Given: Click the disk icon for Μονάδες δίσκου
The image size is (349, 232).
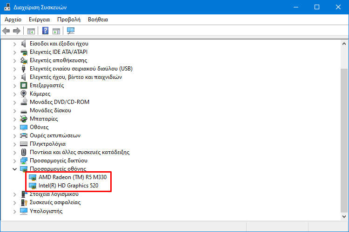Looking at the screenshot, I should (x=24, y=111).
